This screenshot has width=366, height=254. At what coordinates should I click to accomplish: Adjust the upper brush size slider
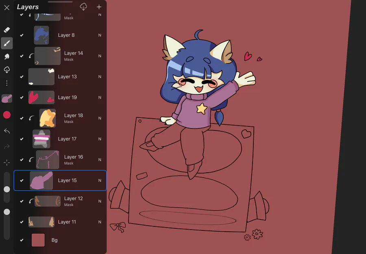[x=7, y=189]
